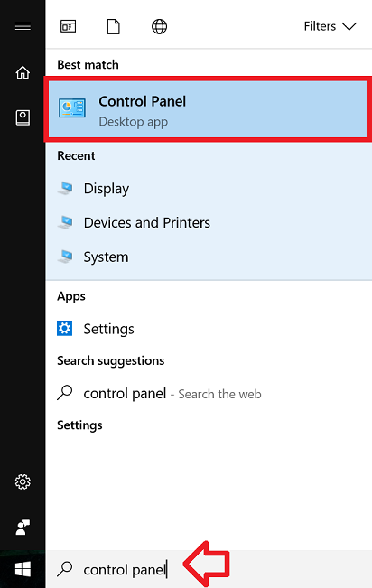Open the Feedback person icon in sidebar
Image resolution: width=372 pixels, height=588 pixels.
point(23,527)
